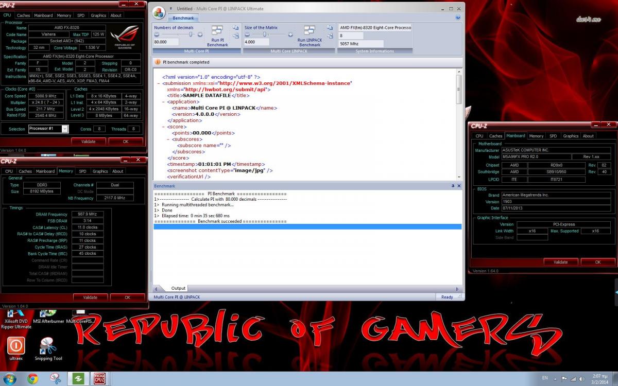Viewport: 618px width, 386px height.
Task: Click Validate in CPU-Z mainboard window
Action: [x=561, y=262]
